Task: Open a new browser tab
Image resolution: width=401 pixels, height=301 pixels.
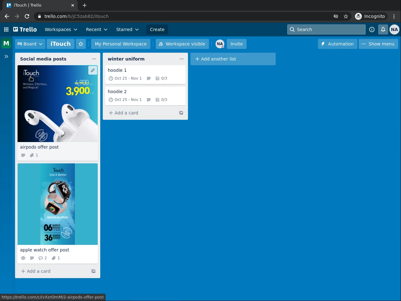Action: [x=85, y=5]
